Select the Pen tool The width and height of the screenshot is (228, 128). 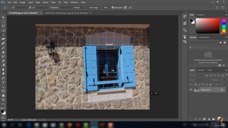(3, 78)
